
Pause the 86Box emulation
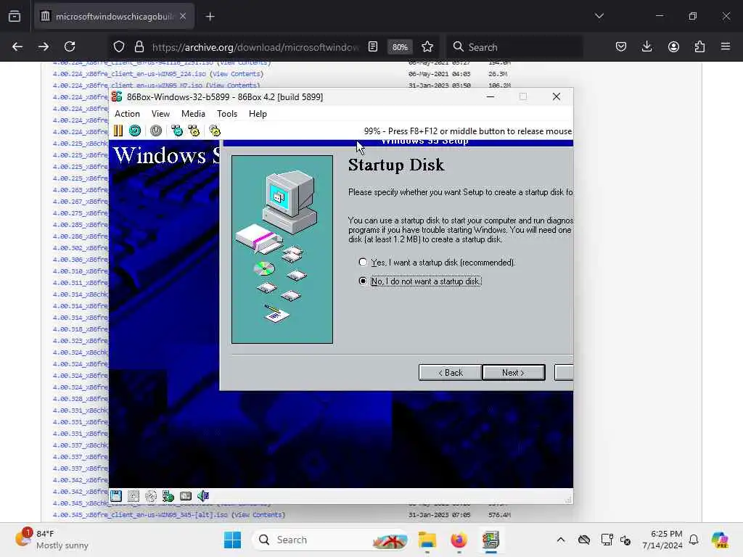118,131
